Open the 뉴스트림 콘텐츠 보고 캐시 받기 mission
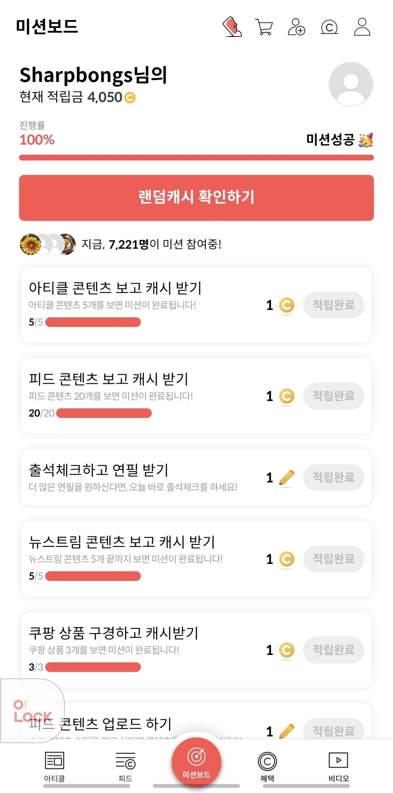This screenshot has height=793, width=393. click(122, 542)
